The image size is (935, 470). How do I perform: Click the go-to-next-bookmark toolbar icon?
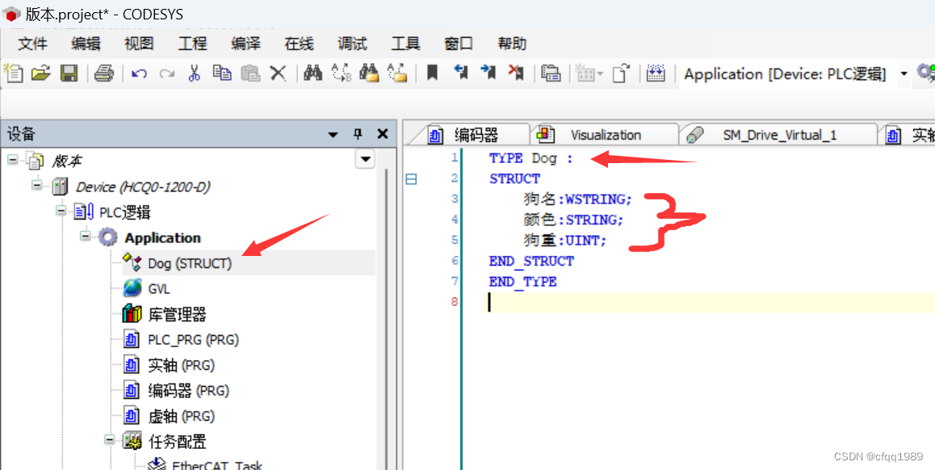[488, 73]
